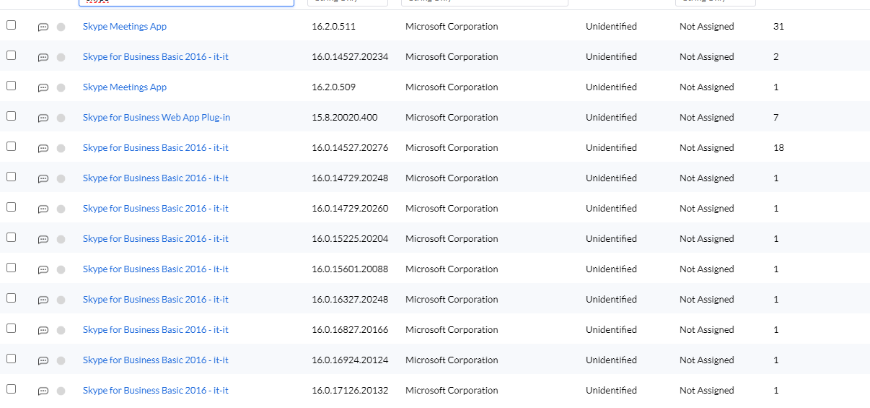The image size is (870, 408).
Task: Click the install count 31
Action: point(778,27)
